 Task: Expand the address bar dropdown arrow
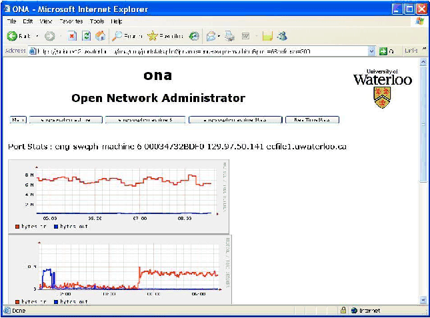click(372, 51)
